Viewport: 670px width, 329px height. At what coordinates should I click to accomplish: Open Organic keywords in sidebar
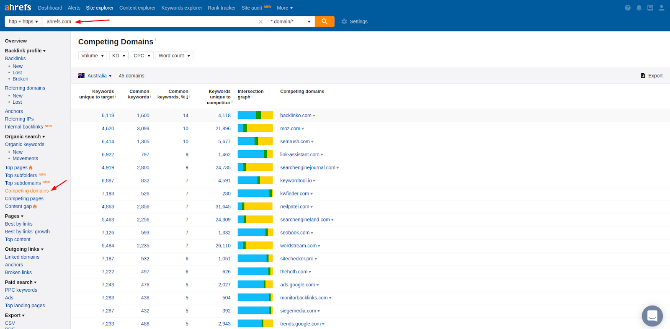click(25, 144)
